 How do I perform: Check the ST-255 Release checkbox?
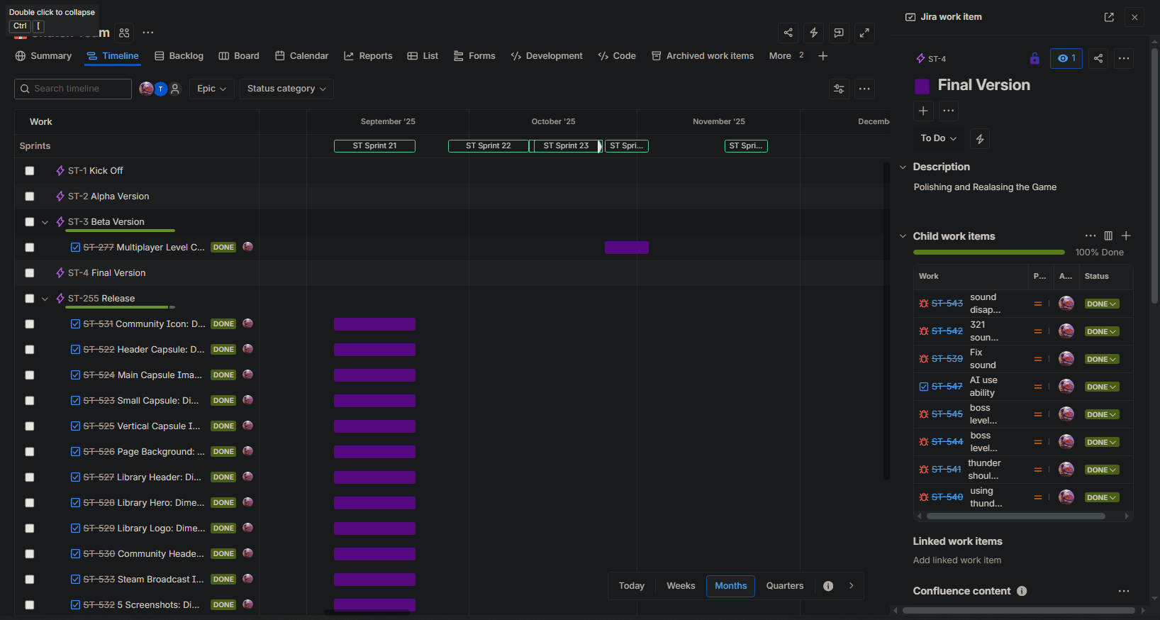(30, 299)
